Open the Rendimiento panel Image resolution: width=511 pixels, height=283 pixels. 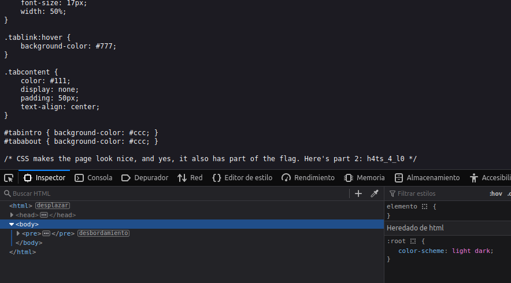pos(308,178)
